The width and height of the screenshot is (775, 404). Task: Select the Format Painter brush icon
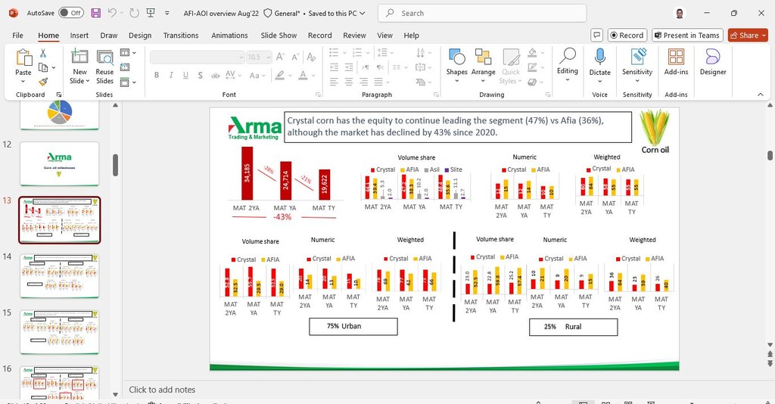(x=43, y=82)
